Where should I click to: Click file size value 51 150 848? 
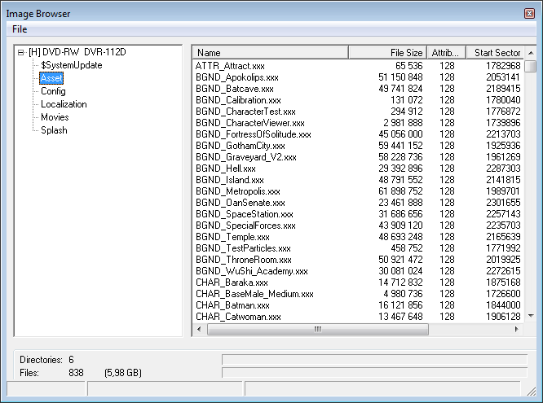tap(400, 77)
